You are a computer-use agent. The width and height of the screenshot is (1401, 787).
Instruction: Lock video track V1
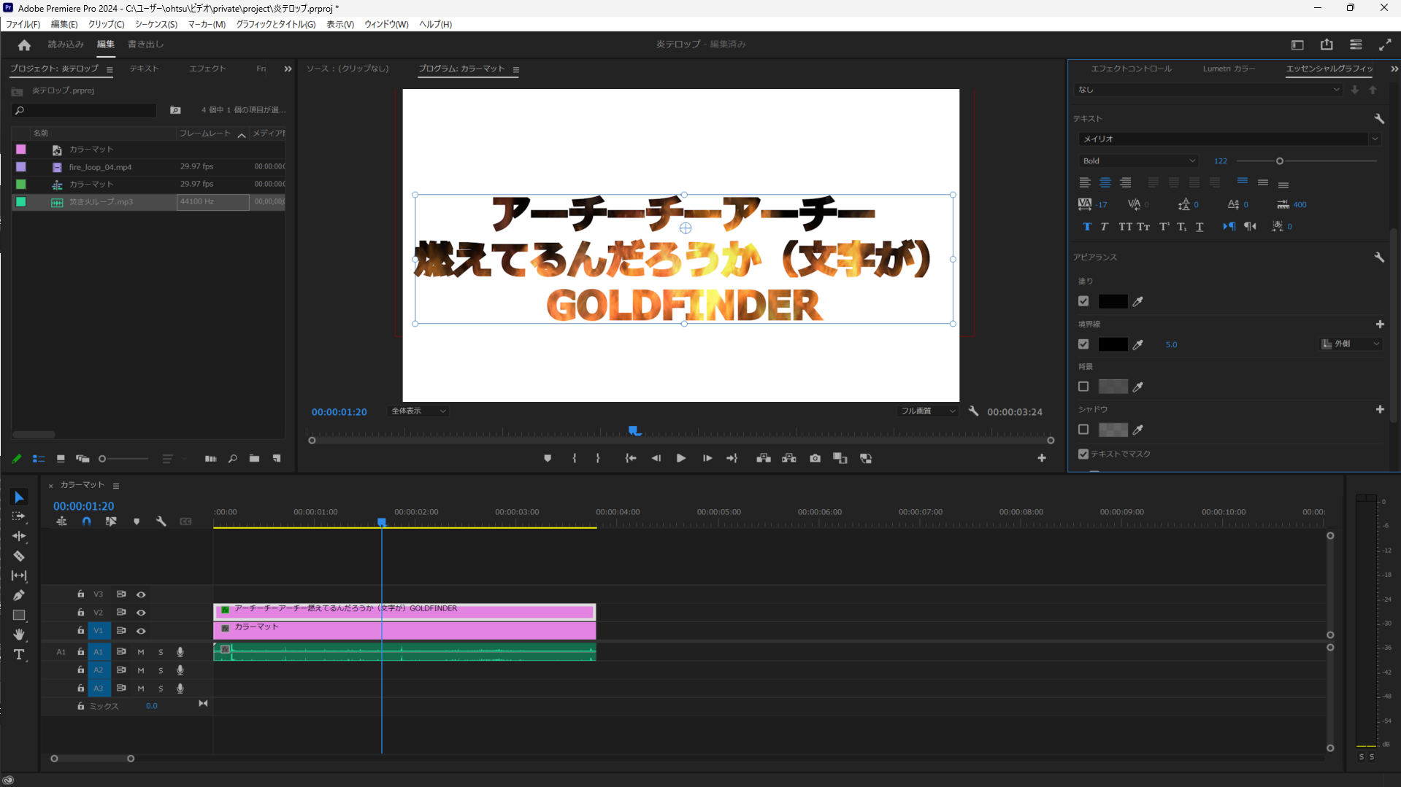tap(81, 630)
